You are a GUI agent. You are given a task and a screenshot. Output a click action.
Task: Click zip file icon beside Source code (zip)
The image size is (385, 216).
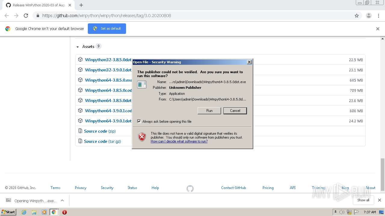(80, 131)
